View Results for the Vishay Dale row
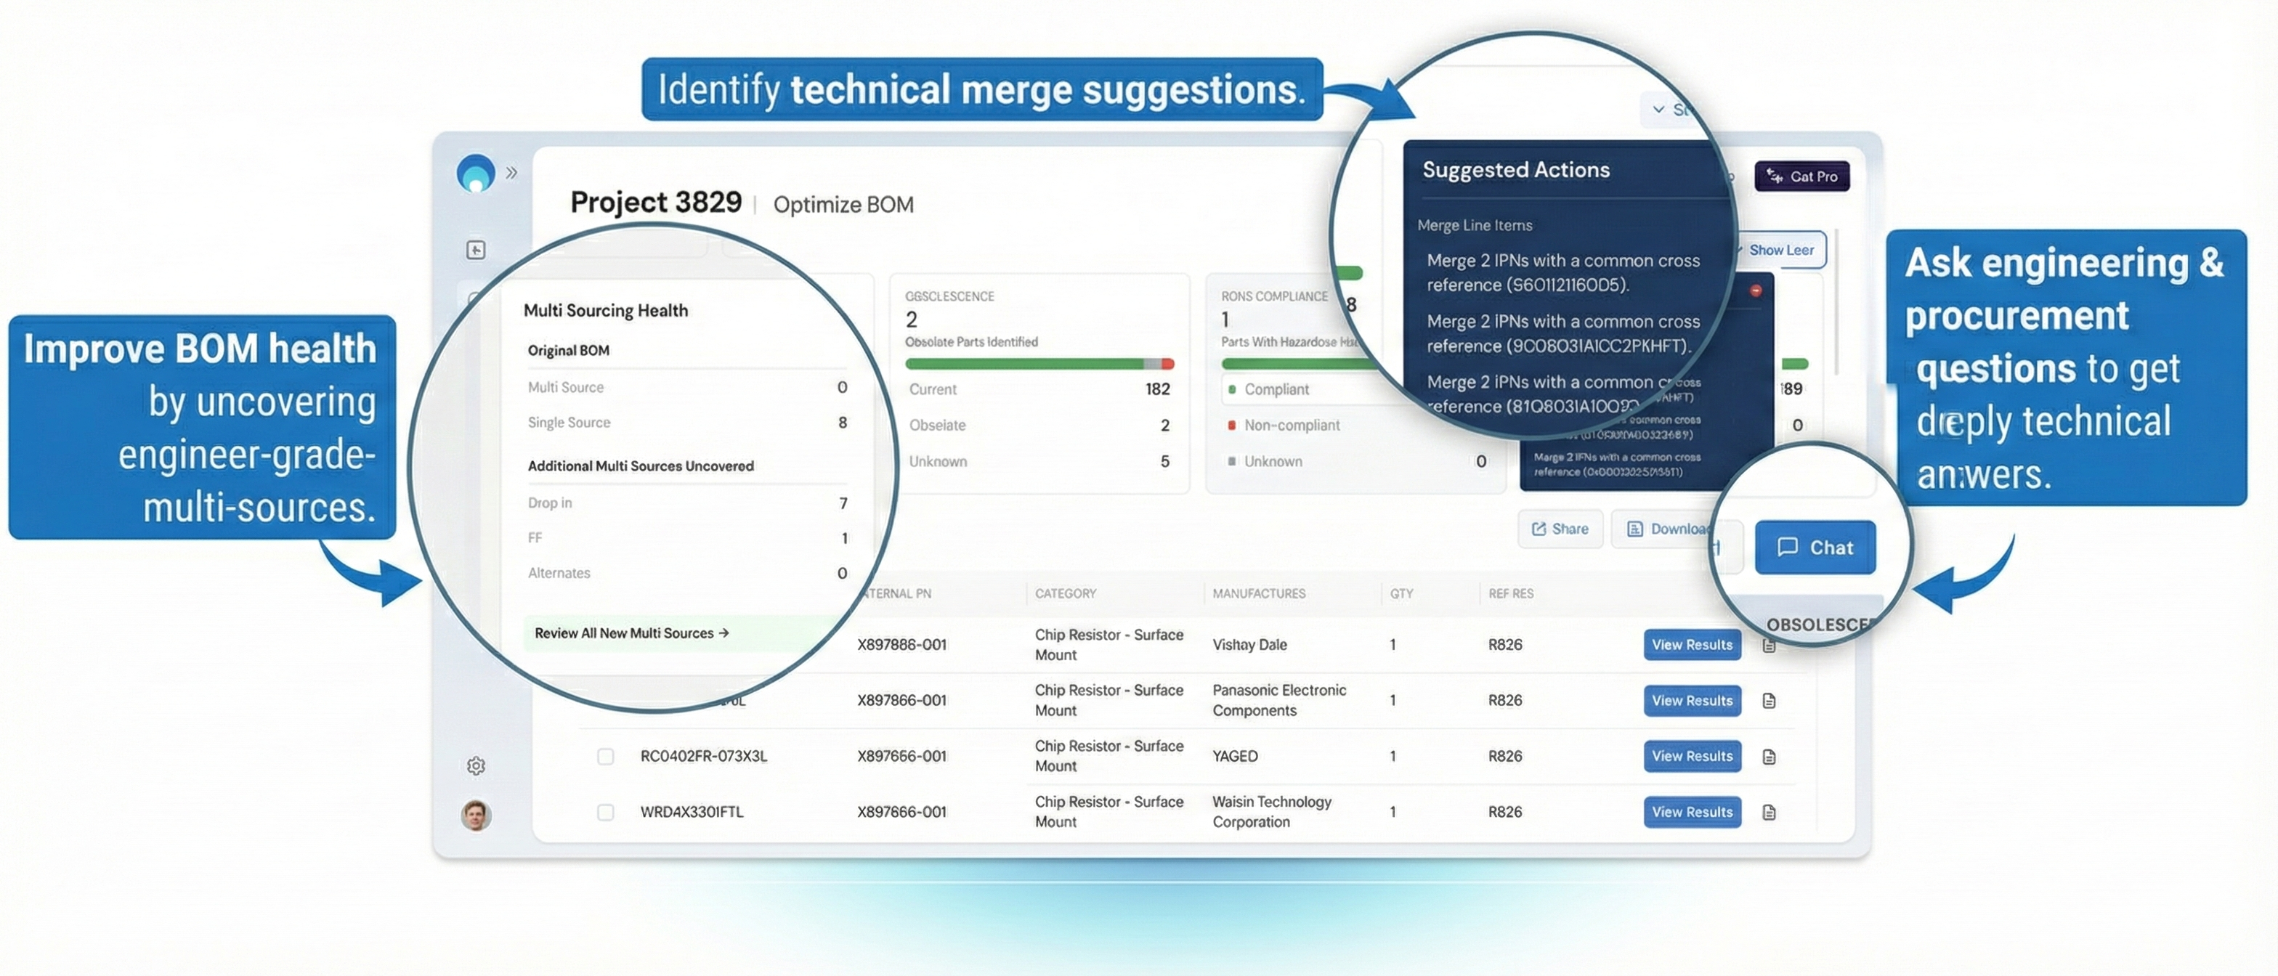Viewport: 2278px width, 976px height. point(1691,646)
